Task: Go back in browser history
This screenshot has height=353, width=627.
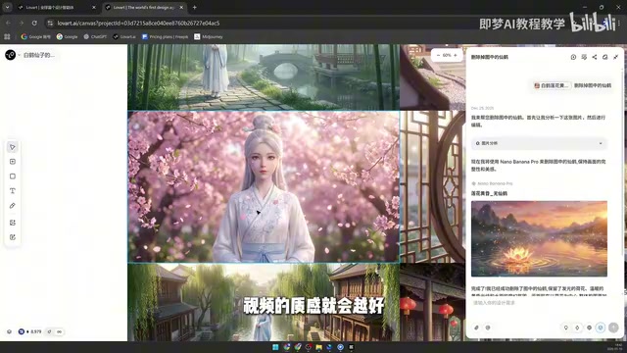Action: pos(9,24)
